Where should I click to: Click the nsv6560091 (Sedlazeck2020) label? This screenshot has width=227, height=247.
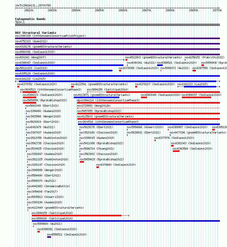point(35,52)
